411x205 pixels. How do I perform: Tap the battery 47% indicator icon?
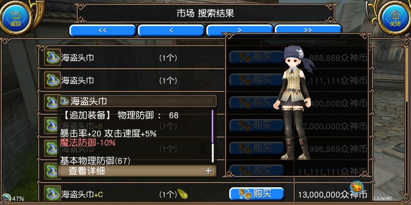coord(5,199)
